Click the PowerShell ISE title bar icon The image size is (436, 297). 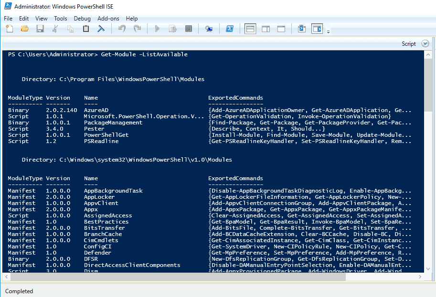click(8, 6)
